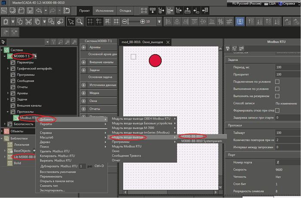
Task: Tick the Выполнение по условию checkbox
Action: pos(277,89)
